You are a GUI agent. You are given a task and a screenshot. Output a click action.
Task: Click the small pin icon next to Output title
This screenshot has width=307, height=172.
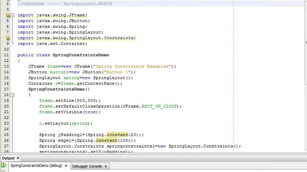[18, 158]
